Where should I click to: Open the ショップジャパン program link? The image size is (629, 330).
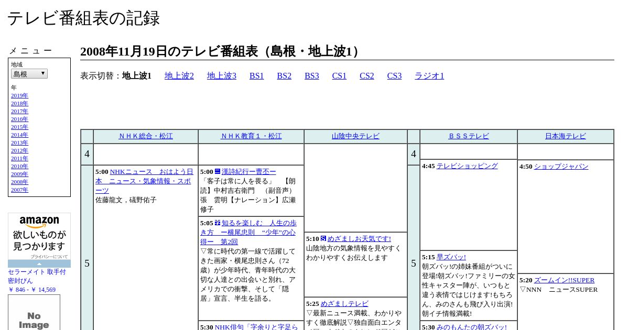(561, 167)
